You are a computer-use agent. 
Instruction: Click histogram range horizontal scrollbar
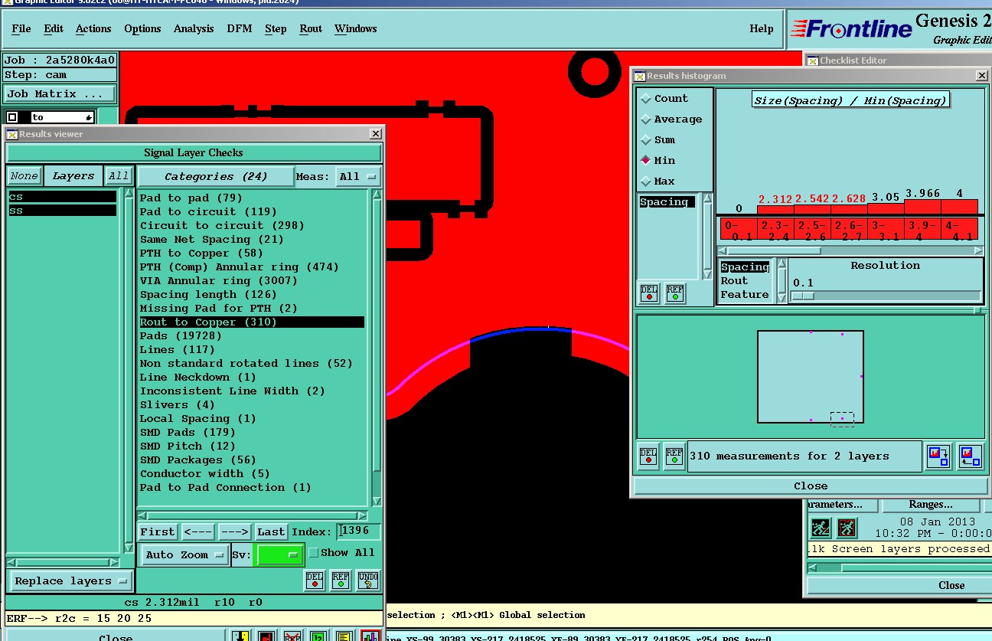click(850, 250)
